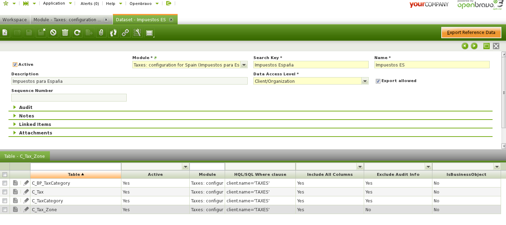Screen dimensions: 506x225
Task: Open the Include All Columns filter dropdown
Action: tap(360, 167)
